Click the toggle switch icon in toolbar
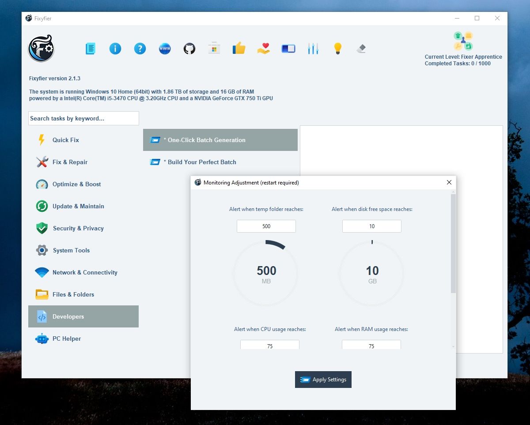The image size is (530, 425). 288,48
